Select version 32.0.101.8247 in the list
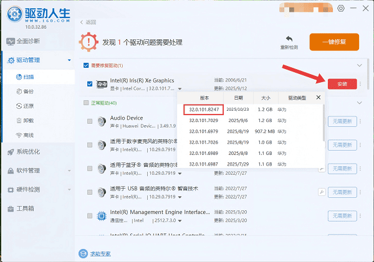The height and width of the screenshot is (262, 374). point(204,109)
